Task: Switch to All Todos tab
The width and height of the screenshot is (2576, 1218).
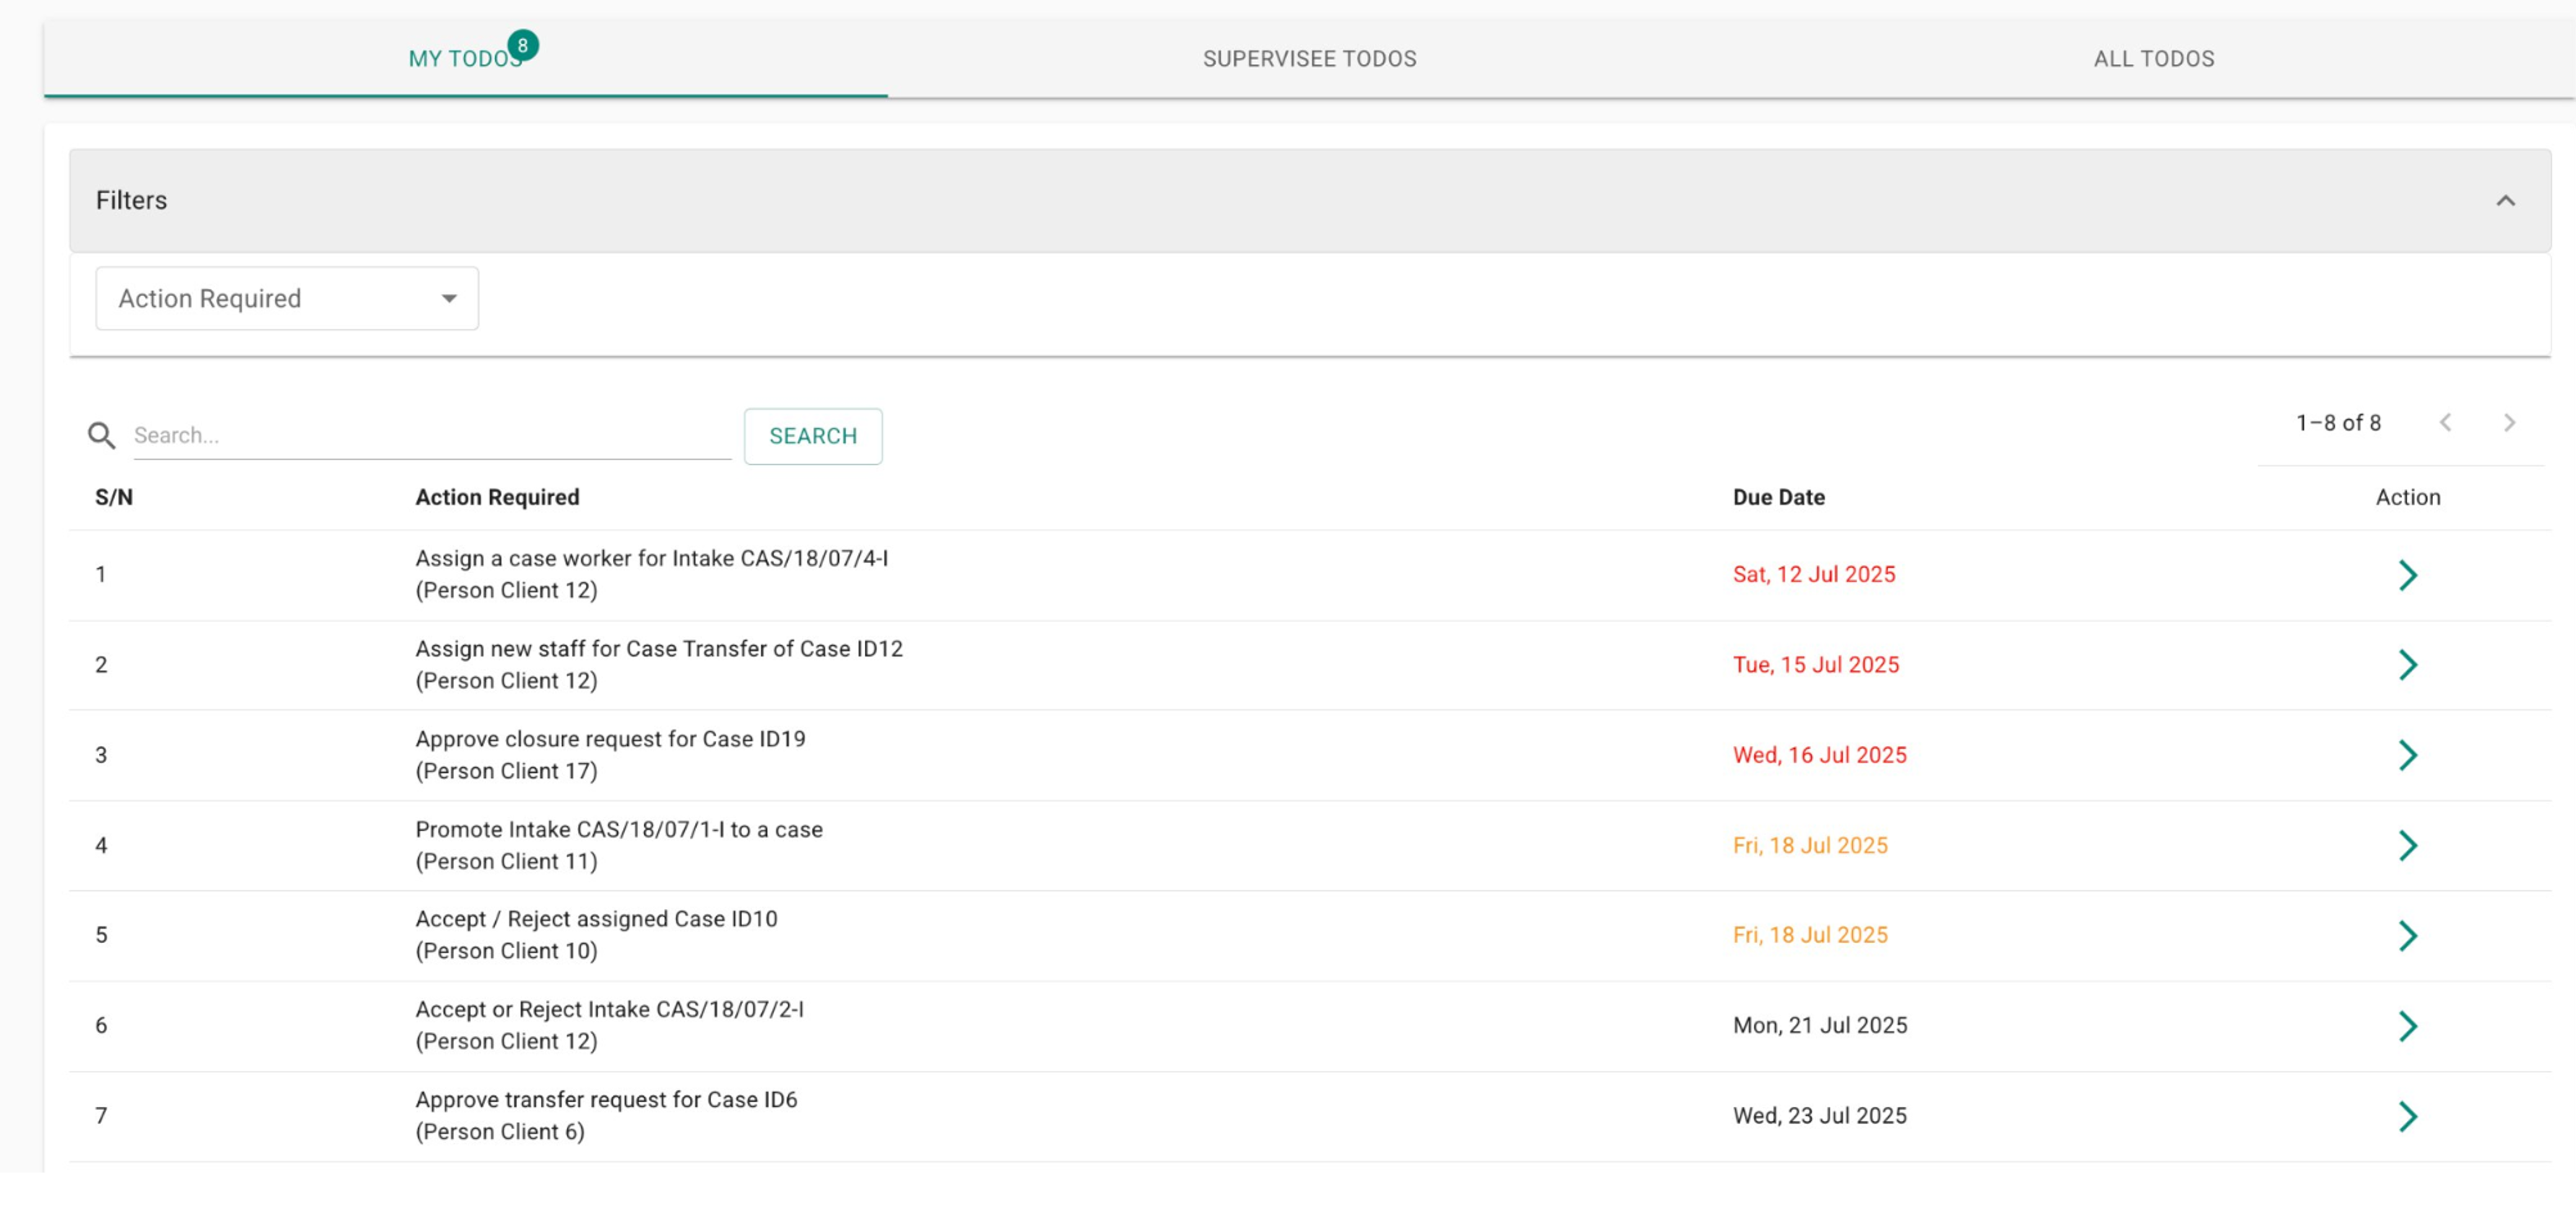Action: (x=2153, y=59)
